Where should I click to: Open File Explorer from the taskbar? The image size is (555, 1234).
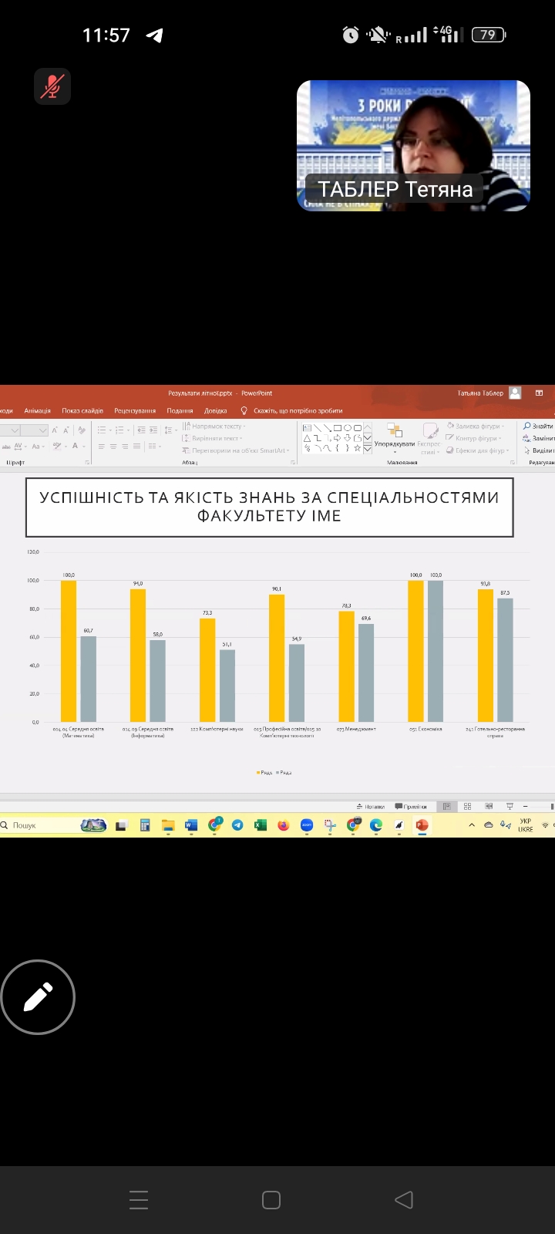167,825
